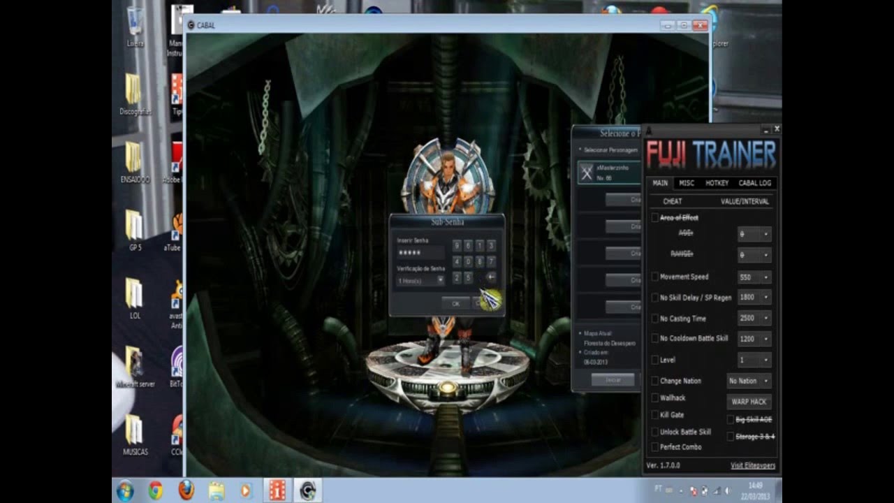The width and height of the screenshot is (894, 503).
Task: Enable No Cooldown Battle Skill checkbox
Action: click(x=654, y=338)
